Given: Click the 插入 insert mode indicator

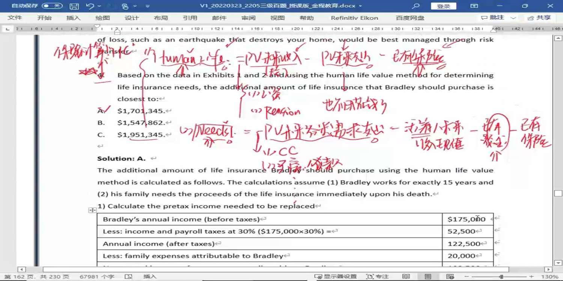Looking at the screenshot, I should click(150, 277).
